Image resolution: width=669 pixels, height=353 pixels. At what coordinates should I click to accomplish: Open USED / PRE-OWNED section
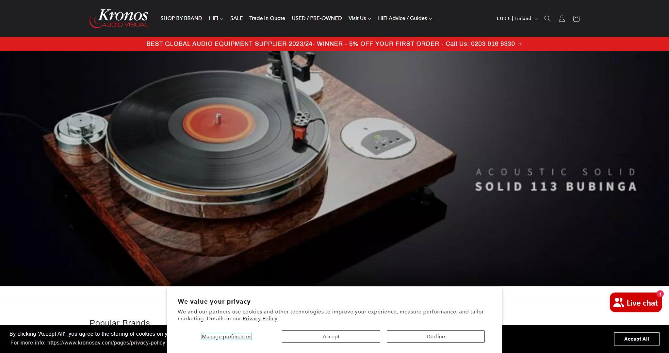[x=317, y=18]
